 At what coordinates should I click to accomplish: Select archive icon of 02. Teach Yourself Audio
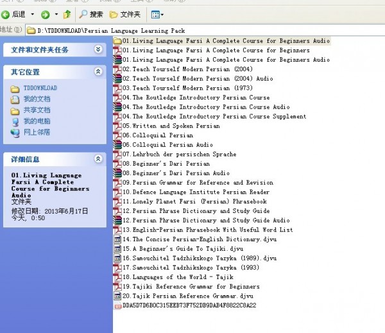117,78
